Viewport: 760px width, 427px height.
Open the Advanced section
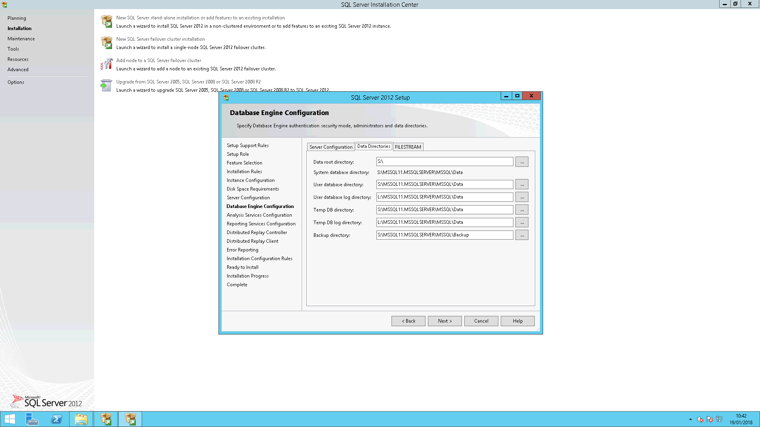click(x=18, y=70)
